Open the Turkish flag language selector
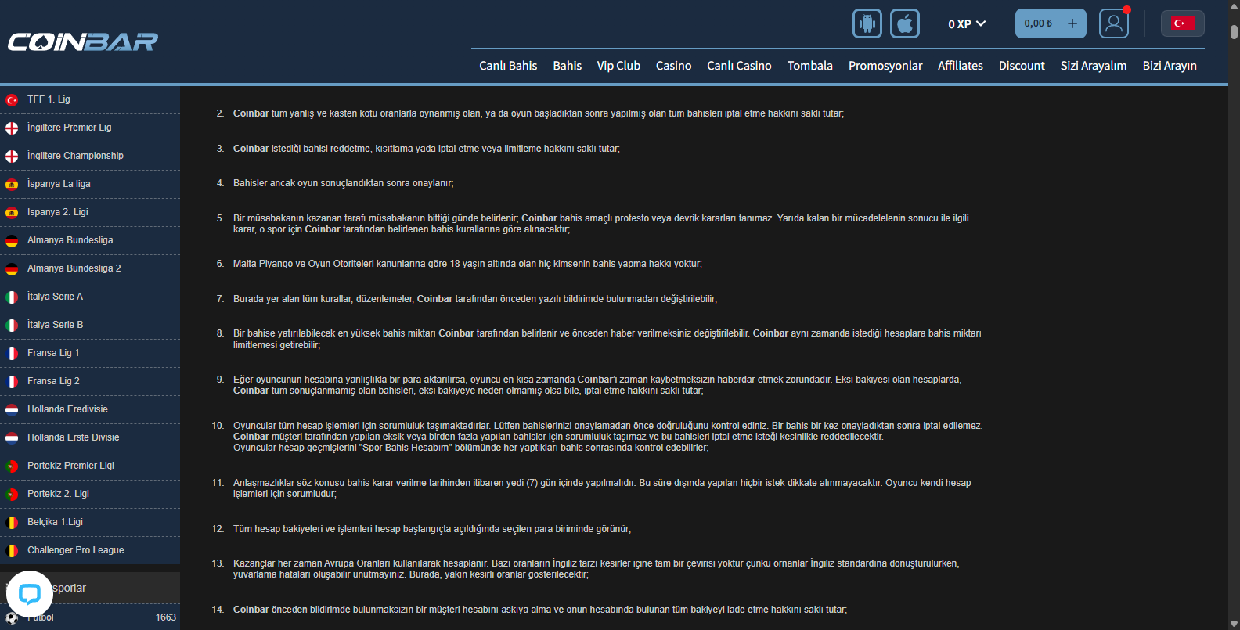Screen dimensions: 1240x630 tap(1182, 23)
